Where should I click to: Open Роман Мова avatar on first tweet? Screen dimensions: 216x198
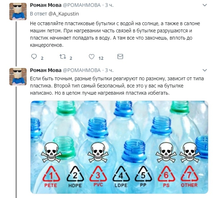tap(18, 12)
